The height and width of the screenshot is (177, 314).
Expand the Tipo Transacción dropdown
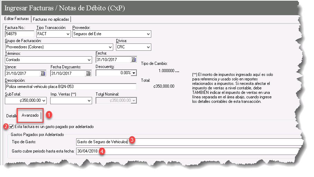point(68,34)
